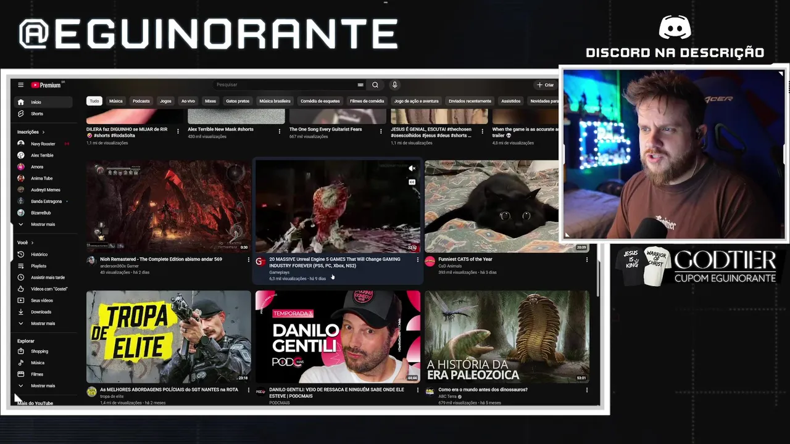This screenshot has height=444, width=790.
Task: Open Seus vídeos in sidebar
Action: pyautogui.click(x=43, y=300)
